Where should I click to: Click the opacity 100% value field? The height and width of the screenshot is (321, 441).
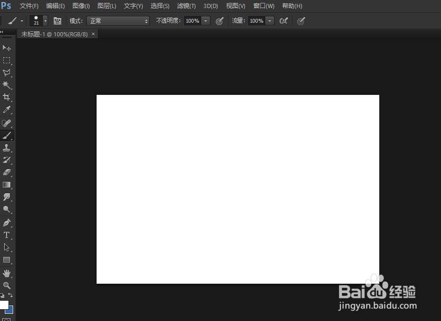coord(193,21)
